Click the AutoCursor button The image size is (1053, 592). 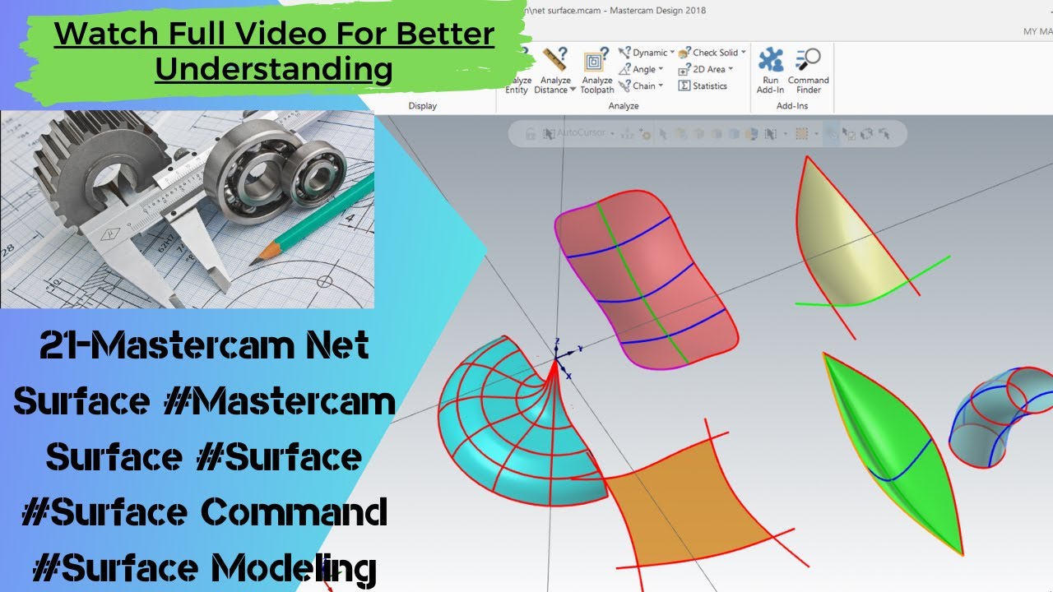574,132
